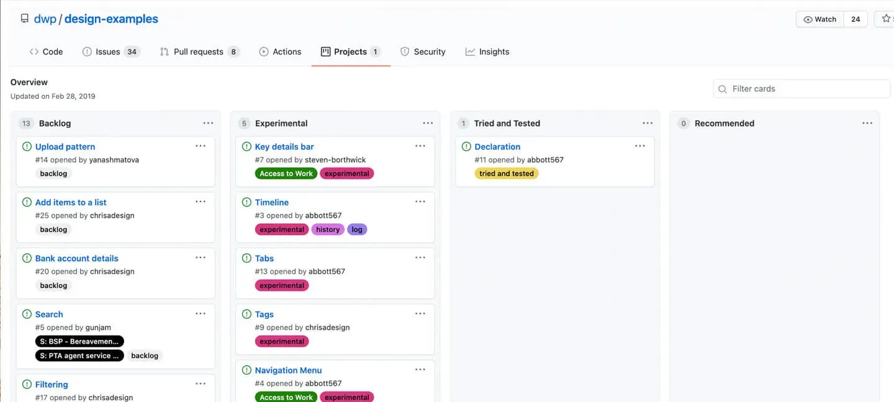894x402 pixels.
Task: Click the experimental label on Tags card
Action: click(x=282, y=341)
